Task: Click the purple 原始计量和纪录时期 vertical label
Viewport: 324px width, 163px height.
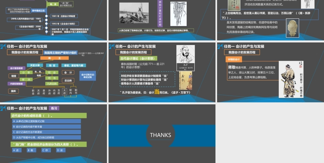Action: pos(160,14)
